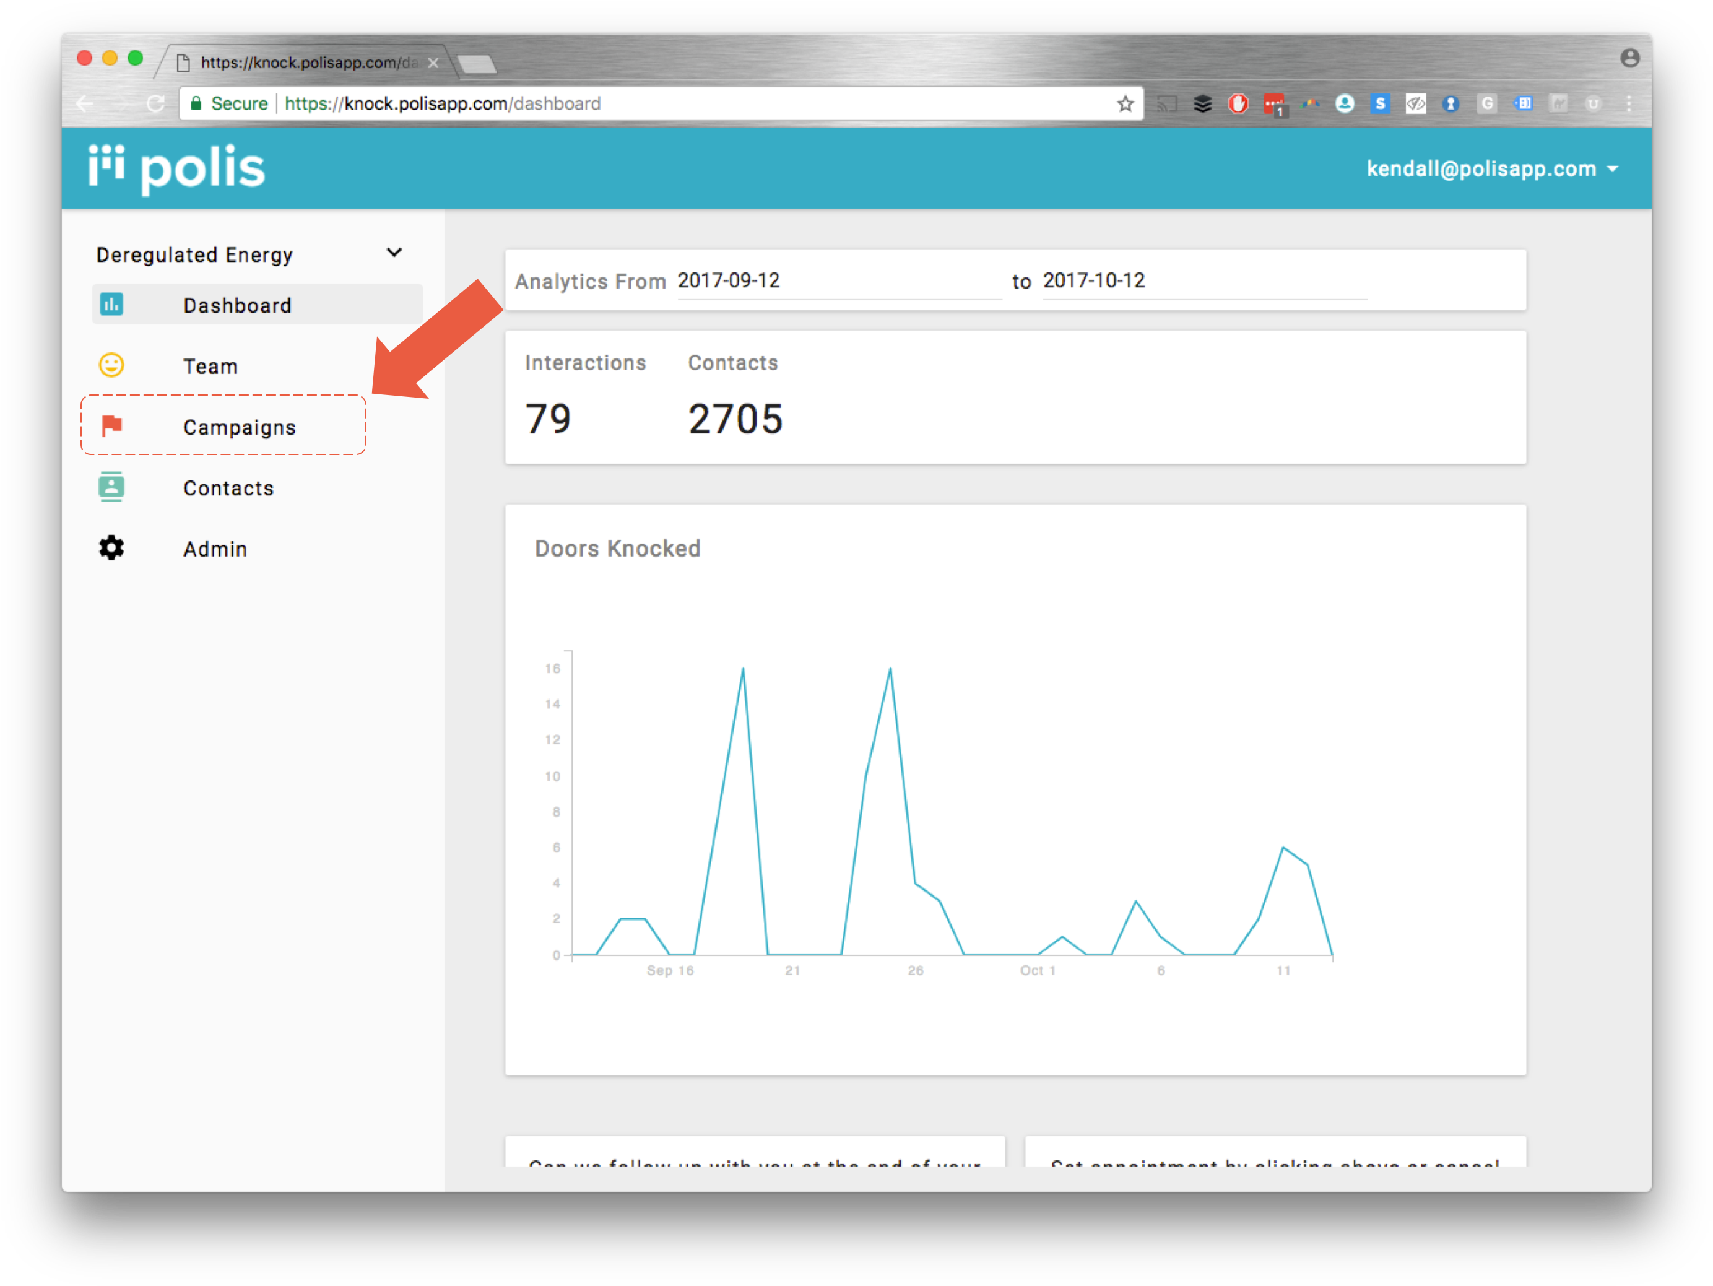The height and width of the screenshot is (1286, 1713).
Task: Click the Oct 1 axis label
Action: [1038, 970]
